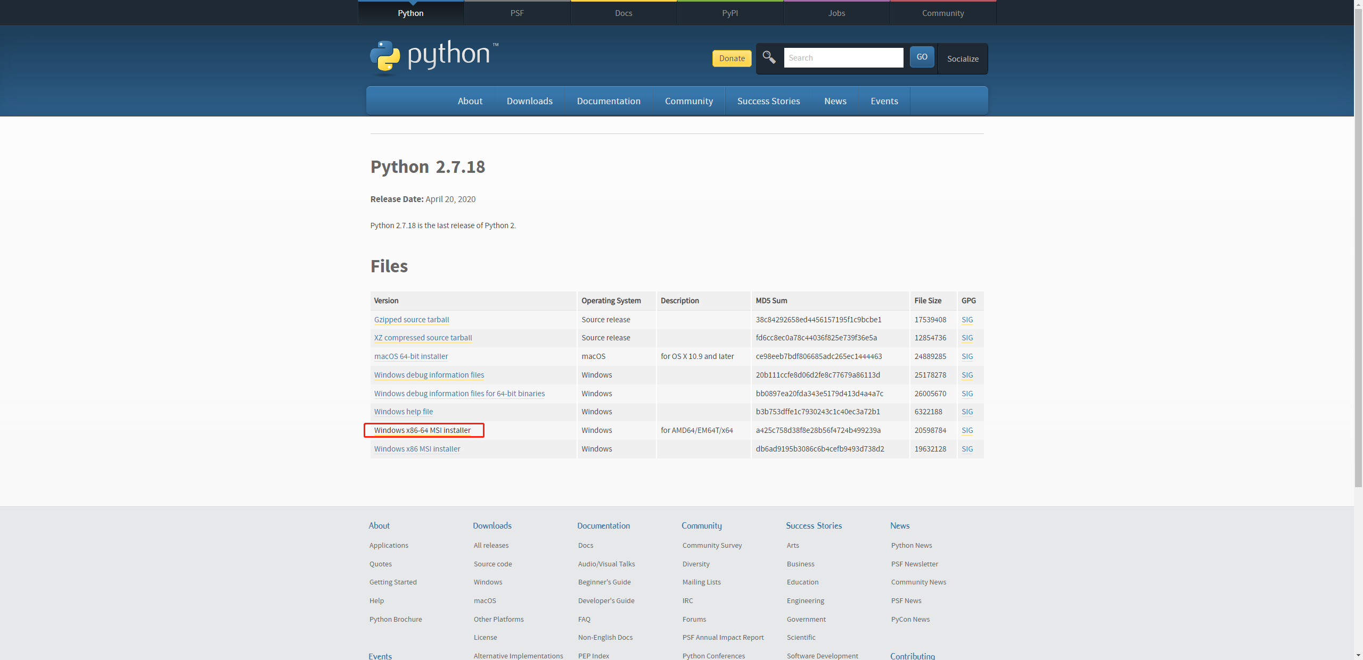Click the GO search submit icon

pyautogui.click(x=921, y=57)
